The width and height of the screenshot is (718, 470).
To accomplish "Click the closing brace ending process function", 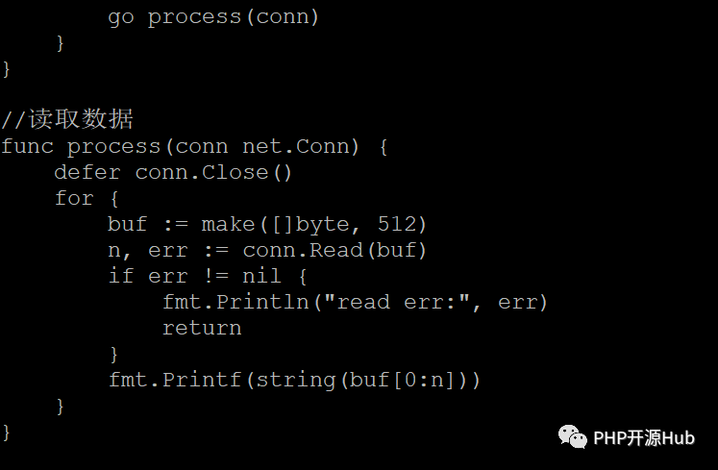I will (x=6, y=432).
